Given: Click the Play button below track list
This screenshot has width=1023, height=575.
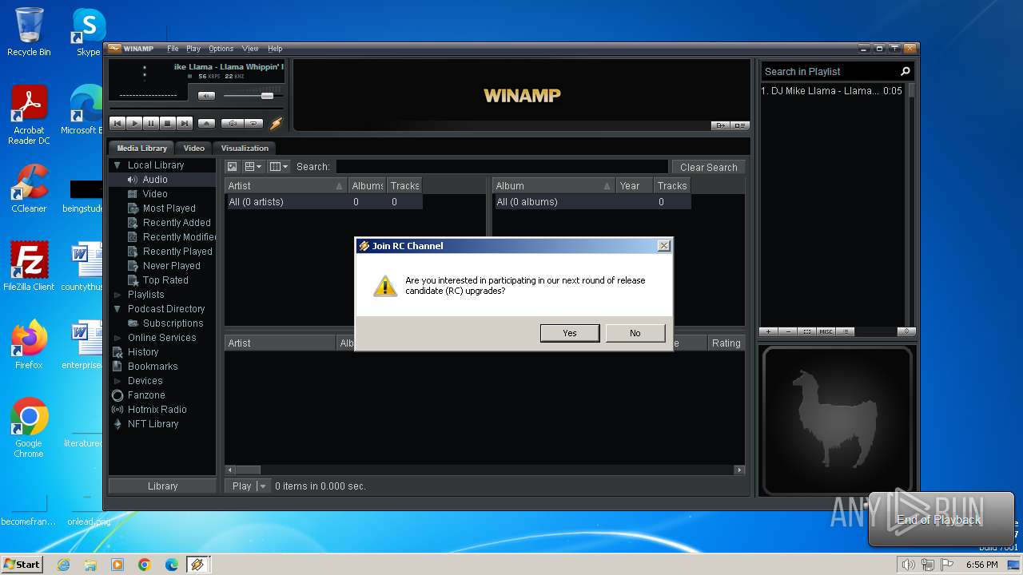Looking at the screenshot, I should [241, 486].
